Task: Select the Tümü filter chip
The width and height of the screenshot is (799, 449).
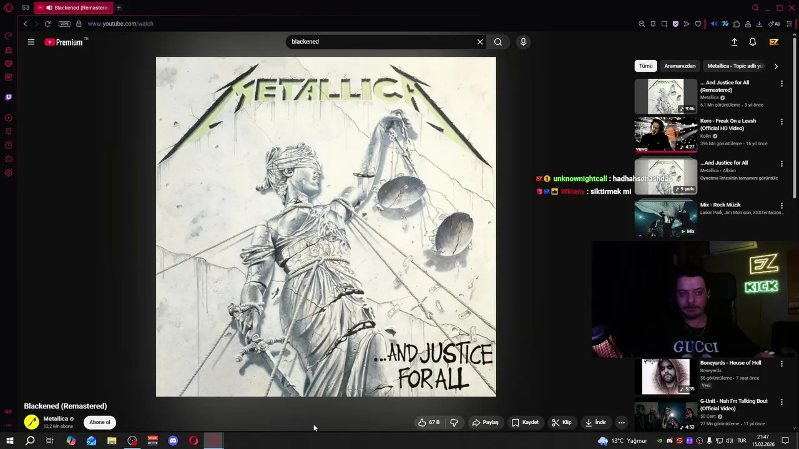Action: click(x=645, y=66)
